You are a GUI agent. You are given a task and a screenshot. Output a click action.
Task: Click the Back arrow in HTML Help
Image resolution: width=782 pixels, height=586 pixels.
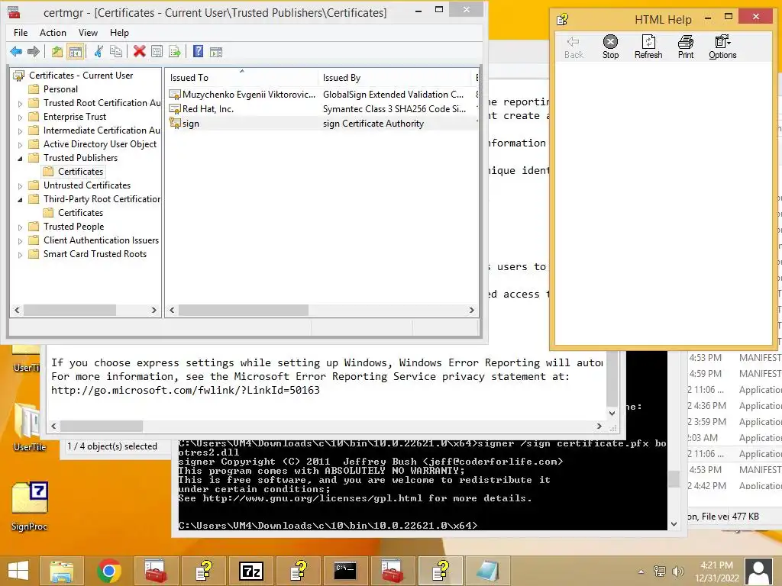pos(574,47)
